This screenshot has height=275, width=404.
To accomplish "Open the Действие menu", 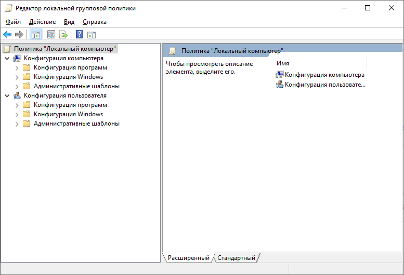I will tap(42, 22).
